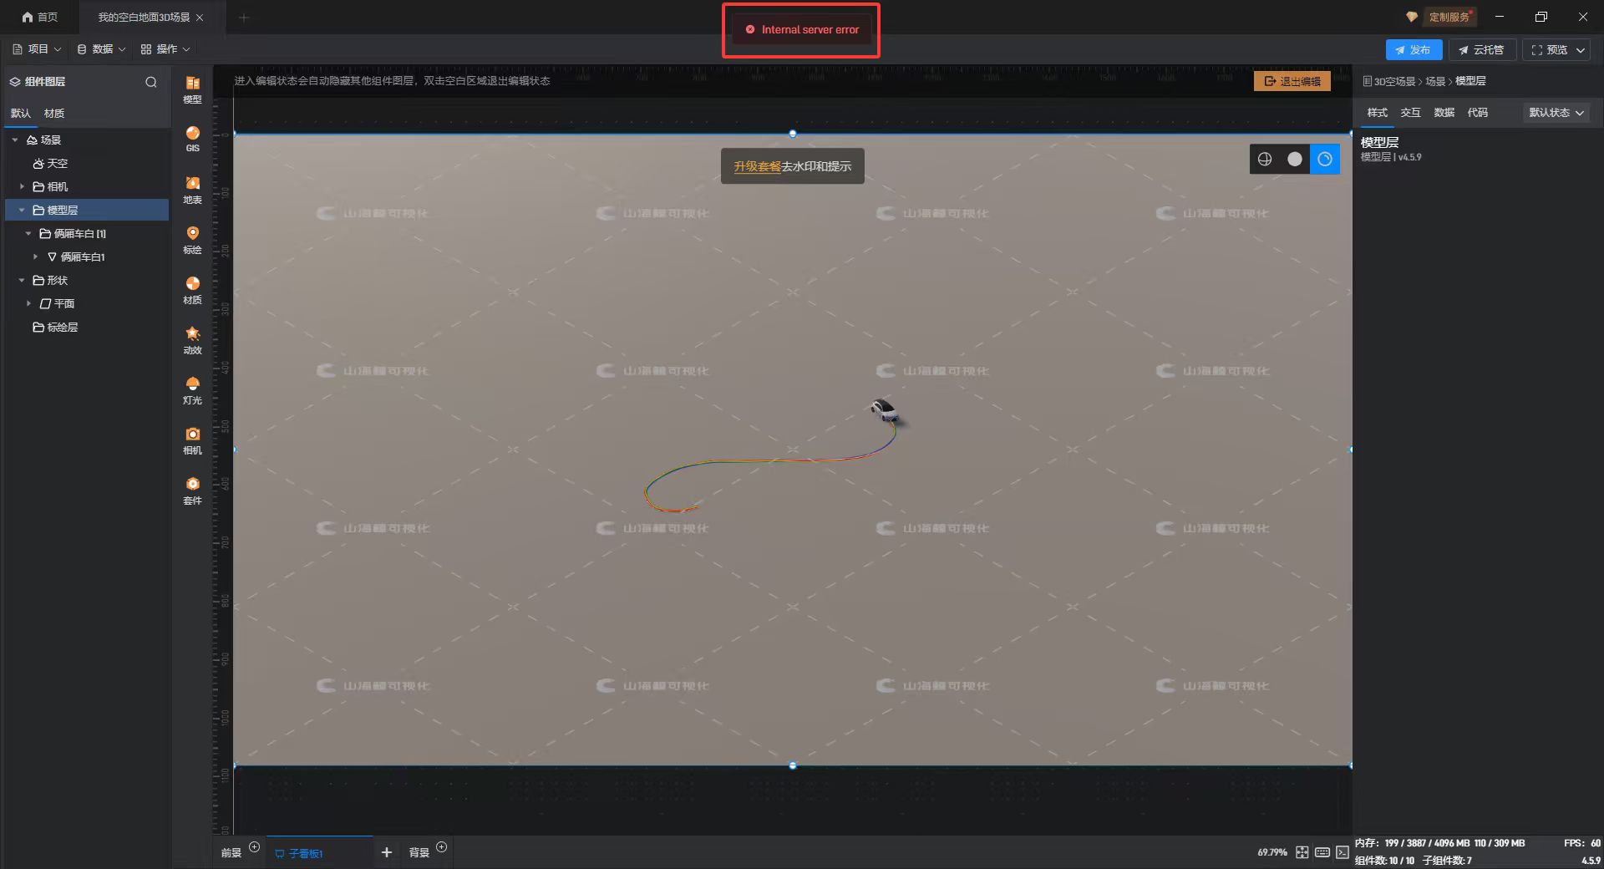Switch viewport to solid shading mode

[1295, 159]
